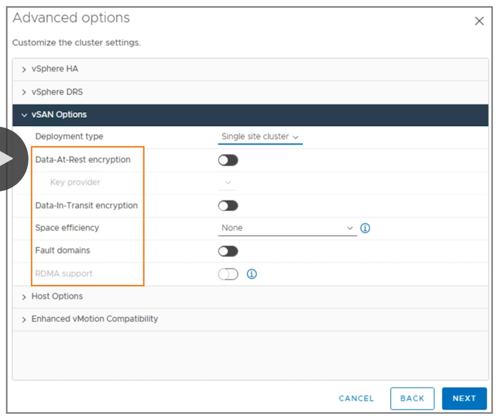Expand the Host Options section
This screenshot has height=418, width=498.
(x=57, y=297)
